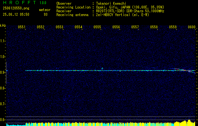Click the 0.7 kHz axis label
This screenshot has height=126, width=198.
[2, 104]
